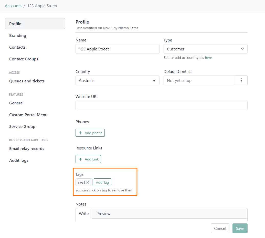Open Audit logs page

[19, 160]
